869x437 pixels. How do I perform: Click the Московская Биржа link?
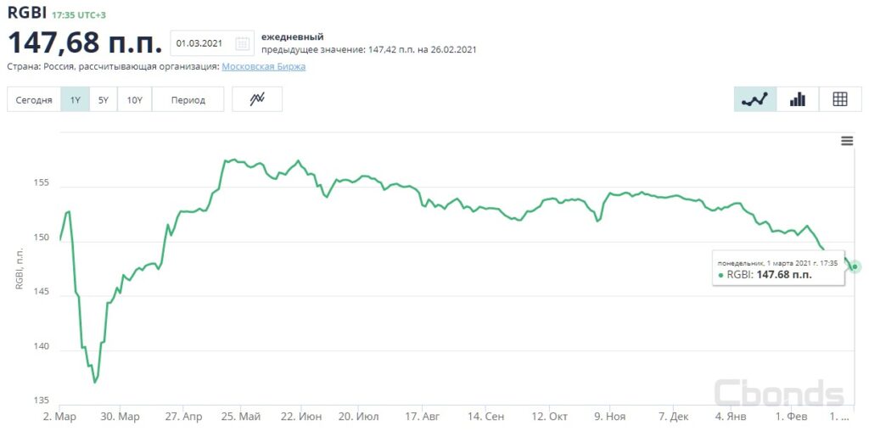[x=263, y=66]
